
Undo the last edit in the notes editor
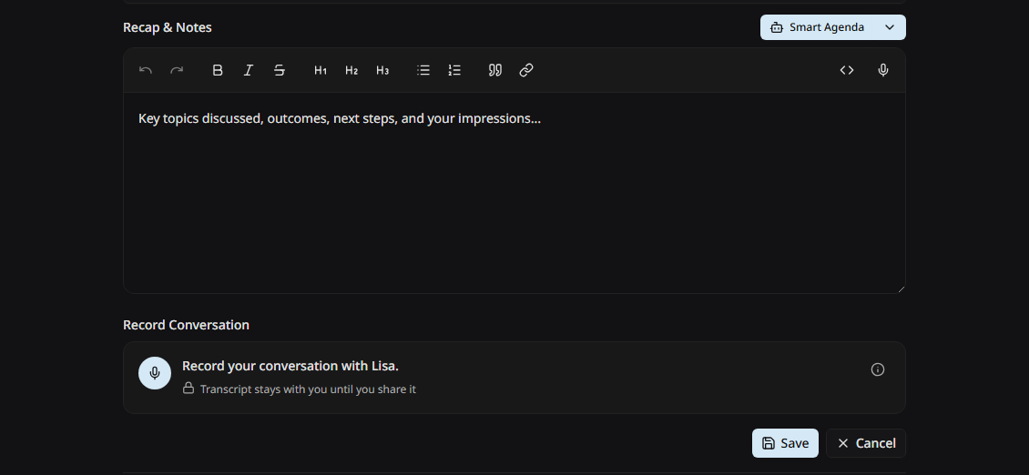pyautogui.click(x=146, y=70)
